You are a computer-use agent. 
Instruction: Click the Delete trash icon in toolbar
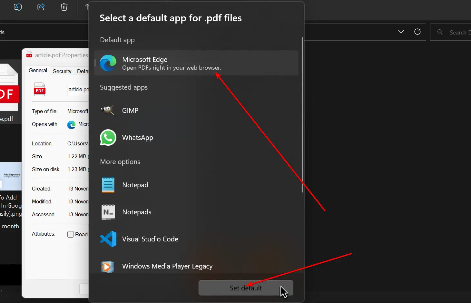[64, 7]
